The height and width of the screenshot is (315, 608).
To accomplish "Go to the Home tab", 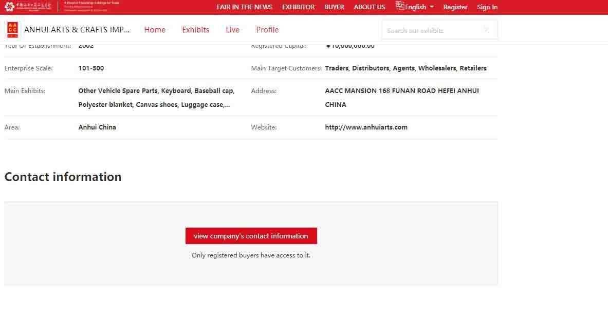I will tap(155, 30).
